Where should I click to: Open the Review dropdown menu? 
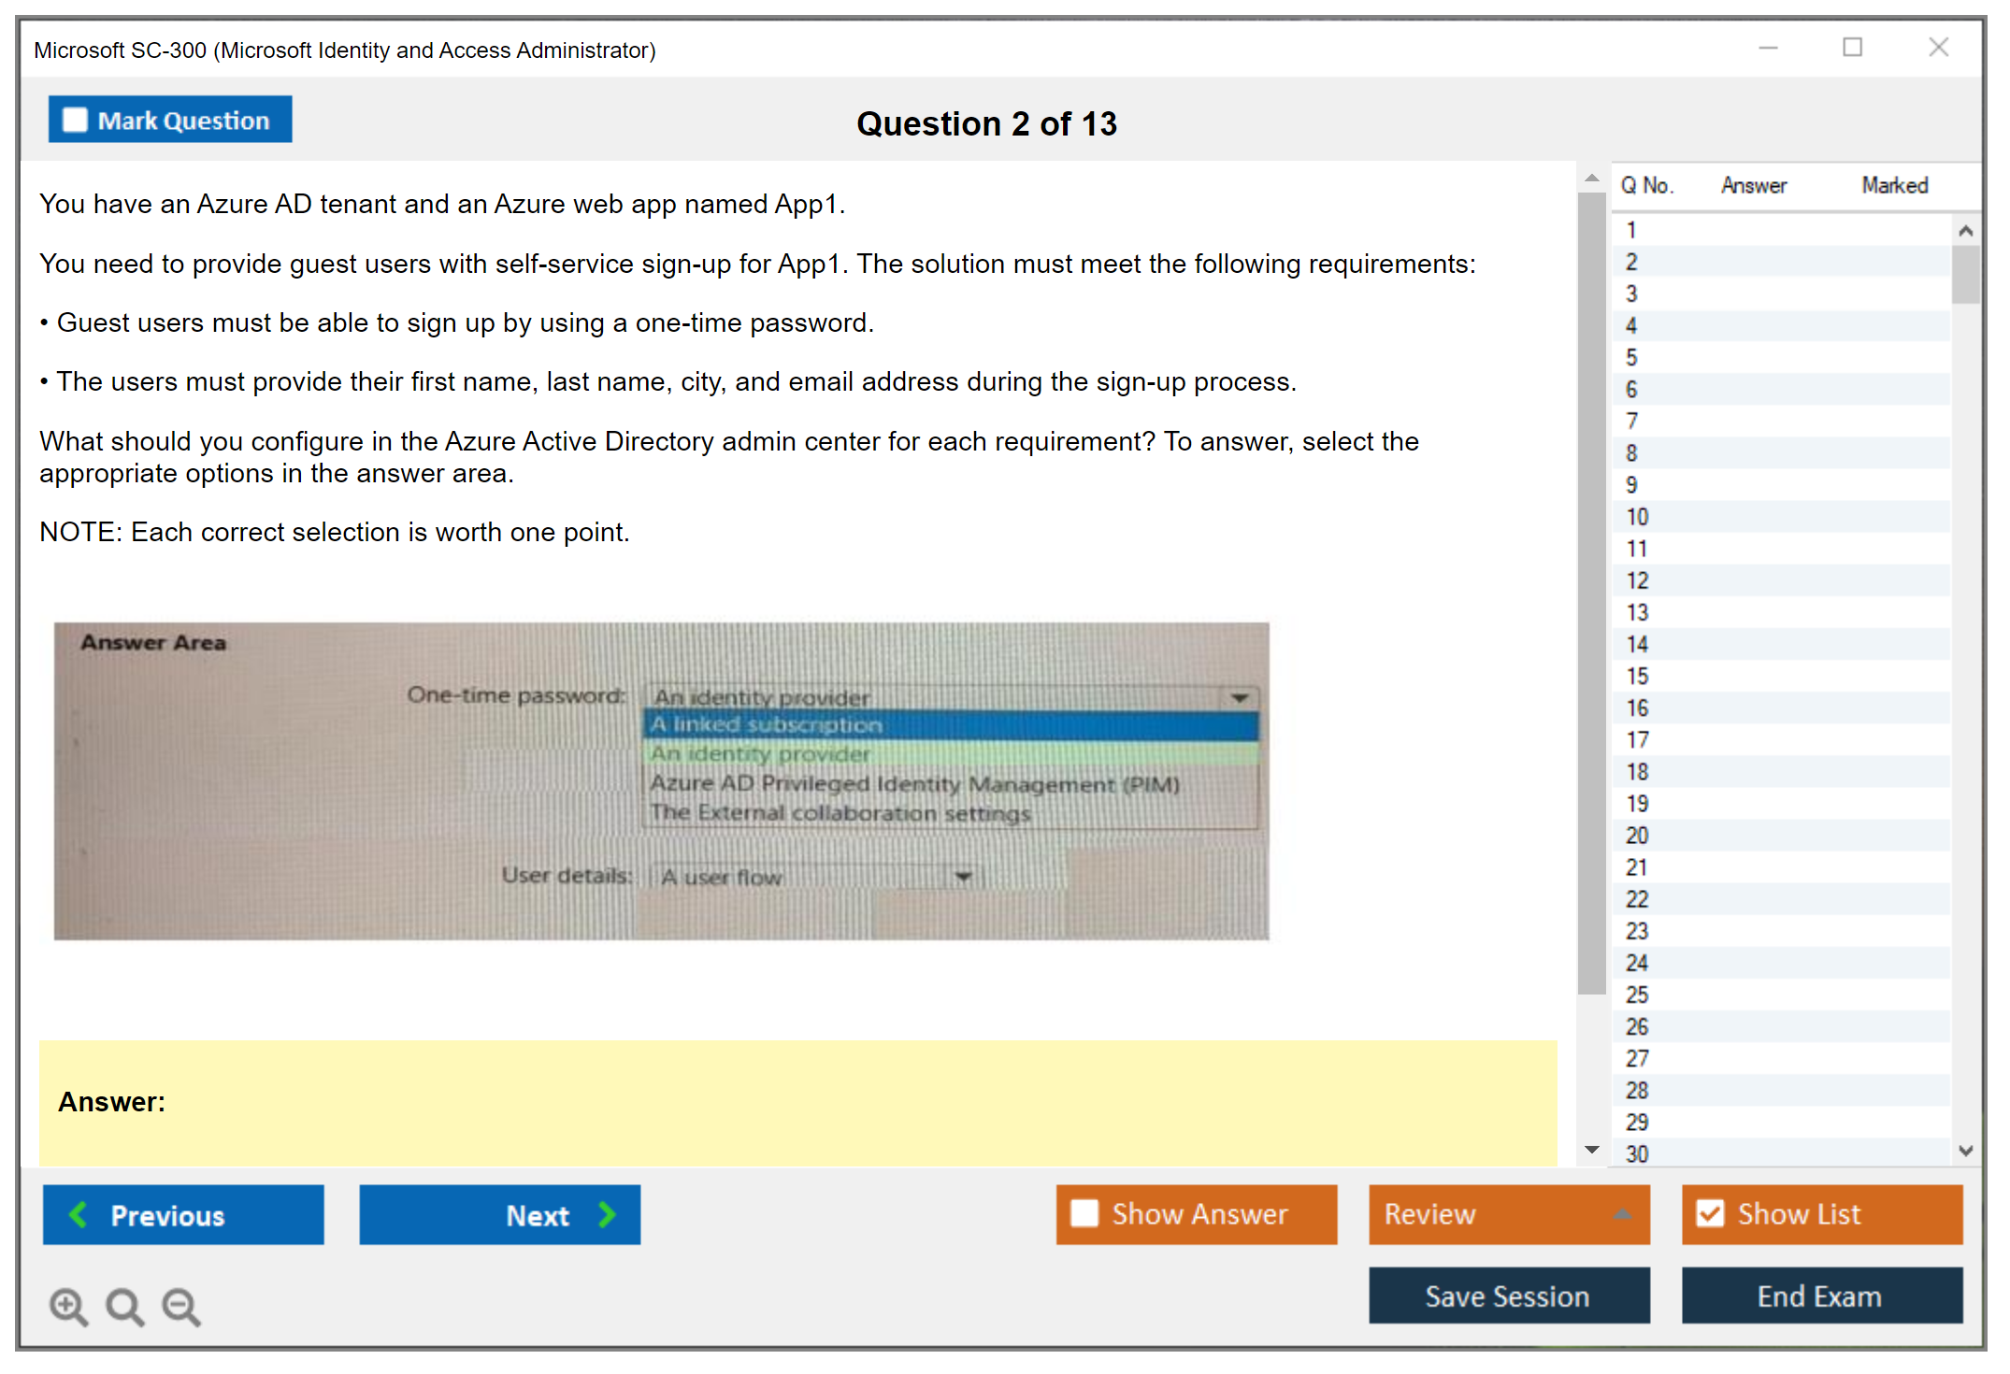point(1622,1214)
